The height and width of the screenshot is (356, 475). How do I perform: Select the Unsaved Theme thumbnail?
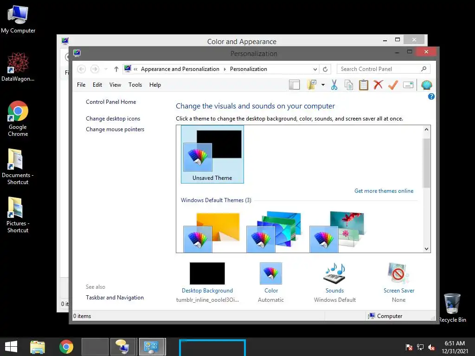(212, 154)
